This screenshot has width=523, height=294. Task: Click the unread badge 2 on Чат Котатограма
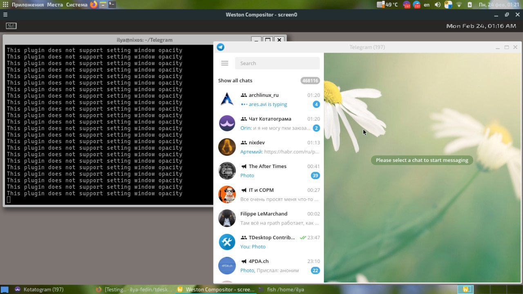click(316, 128)
